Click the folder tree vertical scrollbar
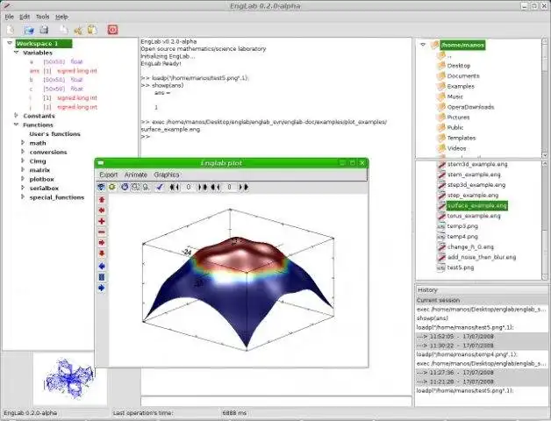Image resolution: width=551 pixels, height=421 pixels. (x=545, y=98)
